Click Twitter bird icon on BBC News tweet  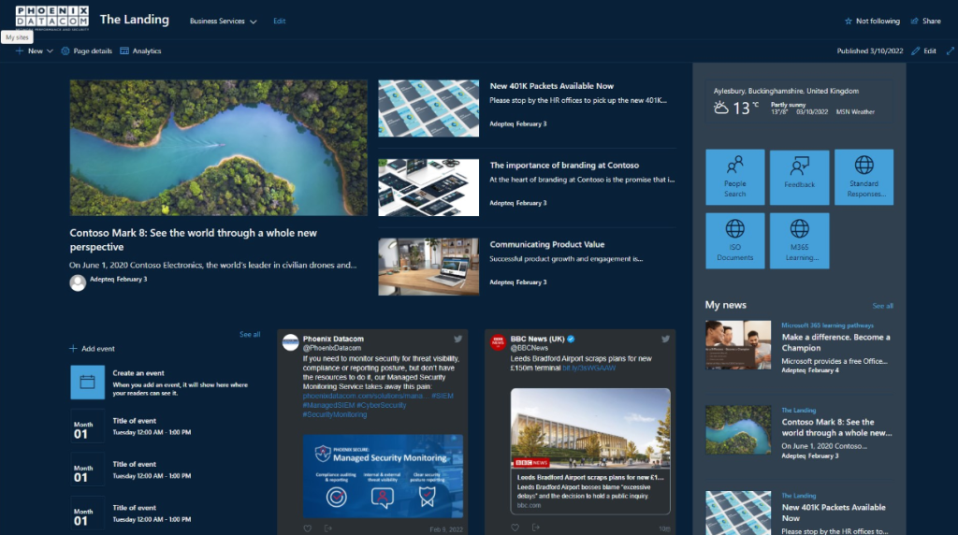[x=665, y=339]
